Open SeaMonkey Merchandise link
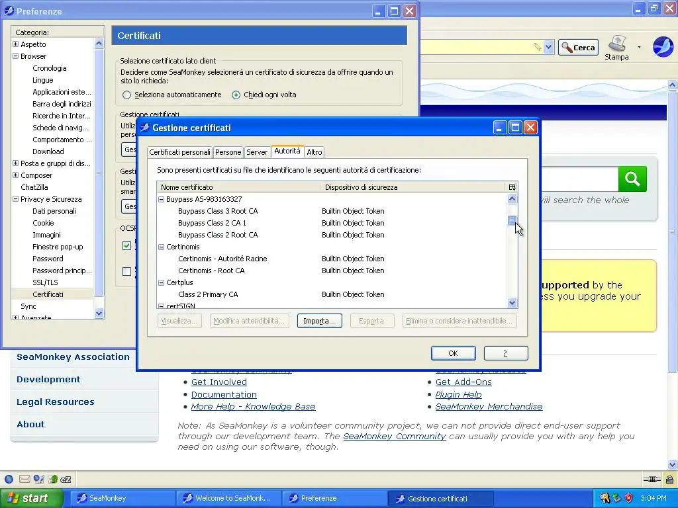 [x=489, y=407]
